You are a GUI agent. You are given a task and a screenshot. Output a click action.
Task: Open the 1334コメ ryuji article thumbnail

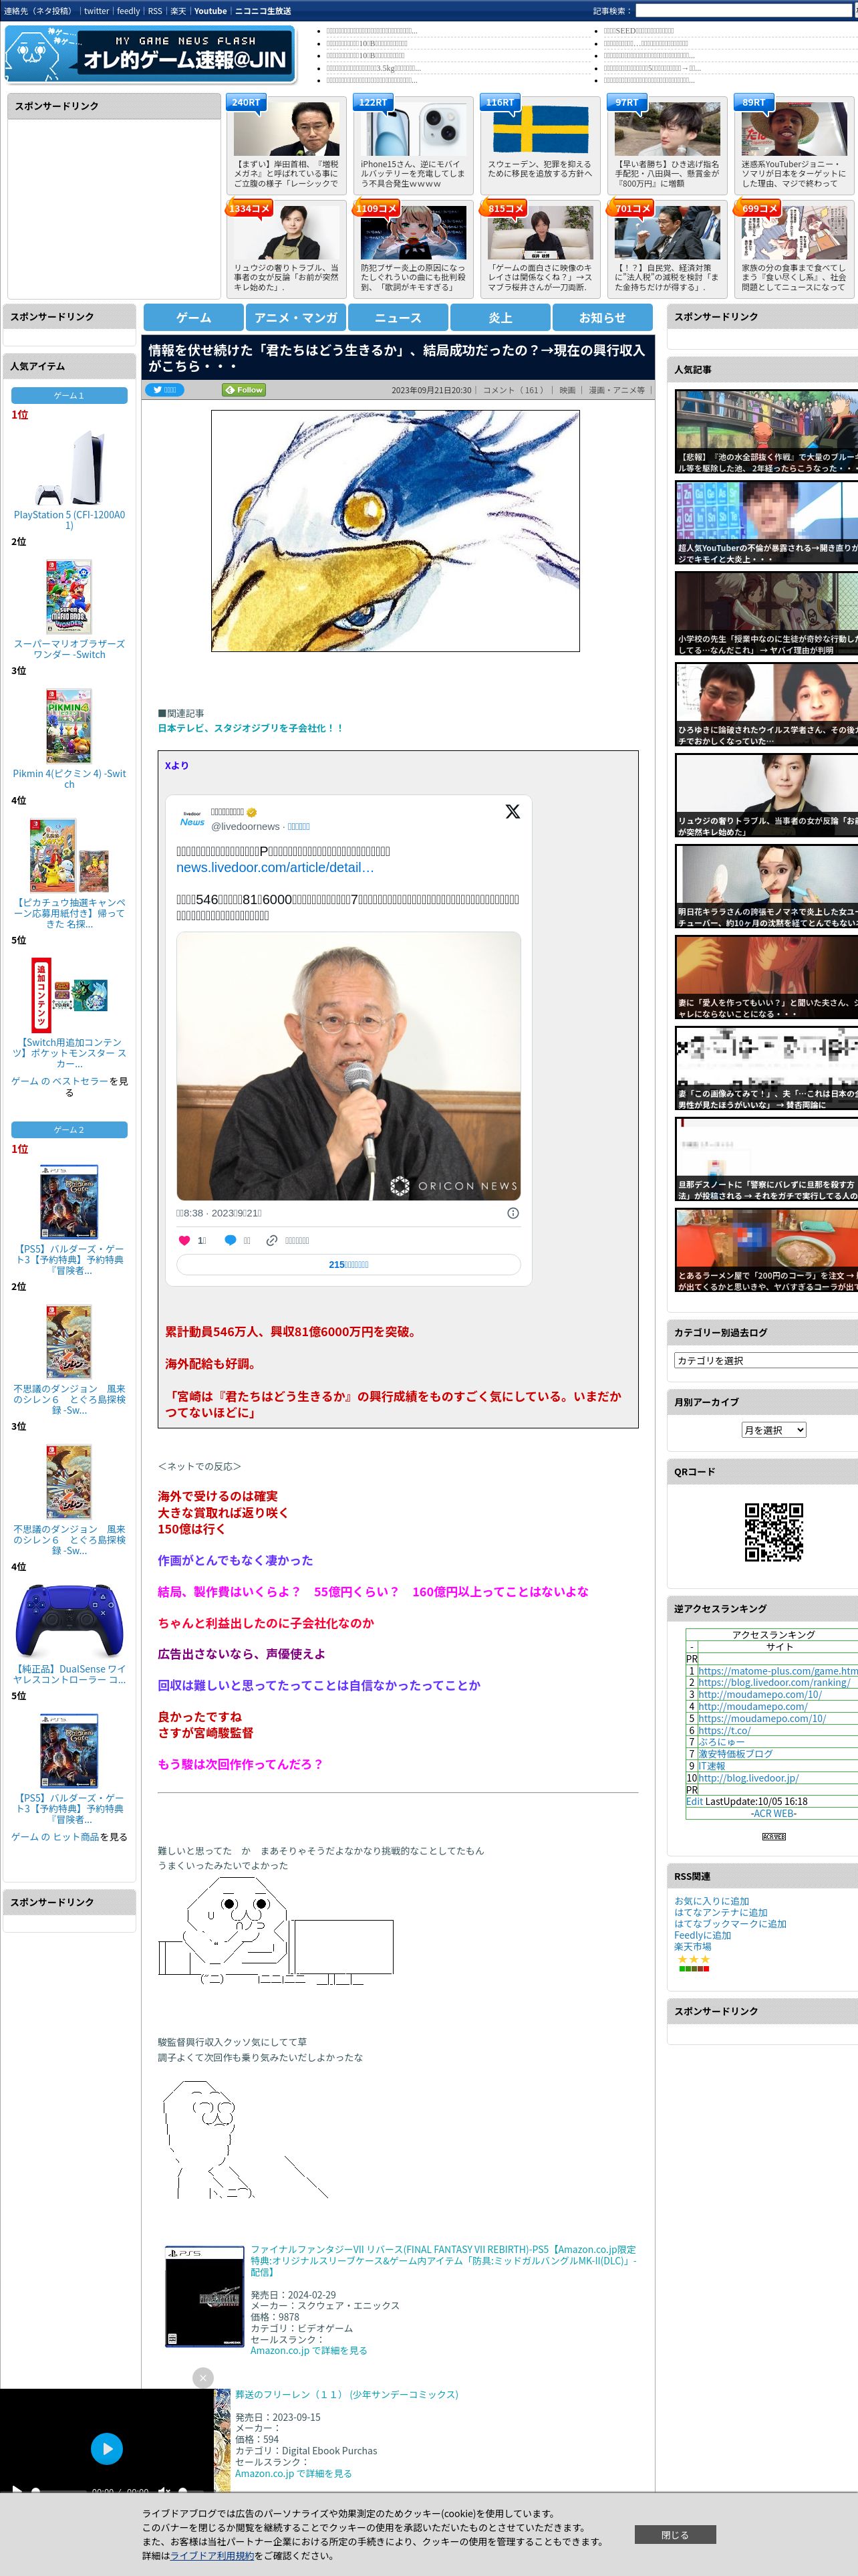pos(286,232)
